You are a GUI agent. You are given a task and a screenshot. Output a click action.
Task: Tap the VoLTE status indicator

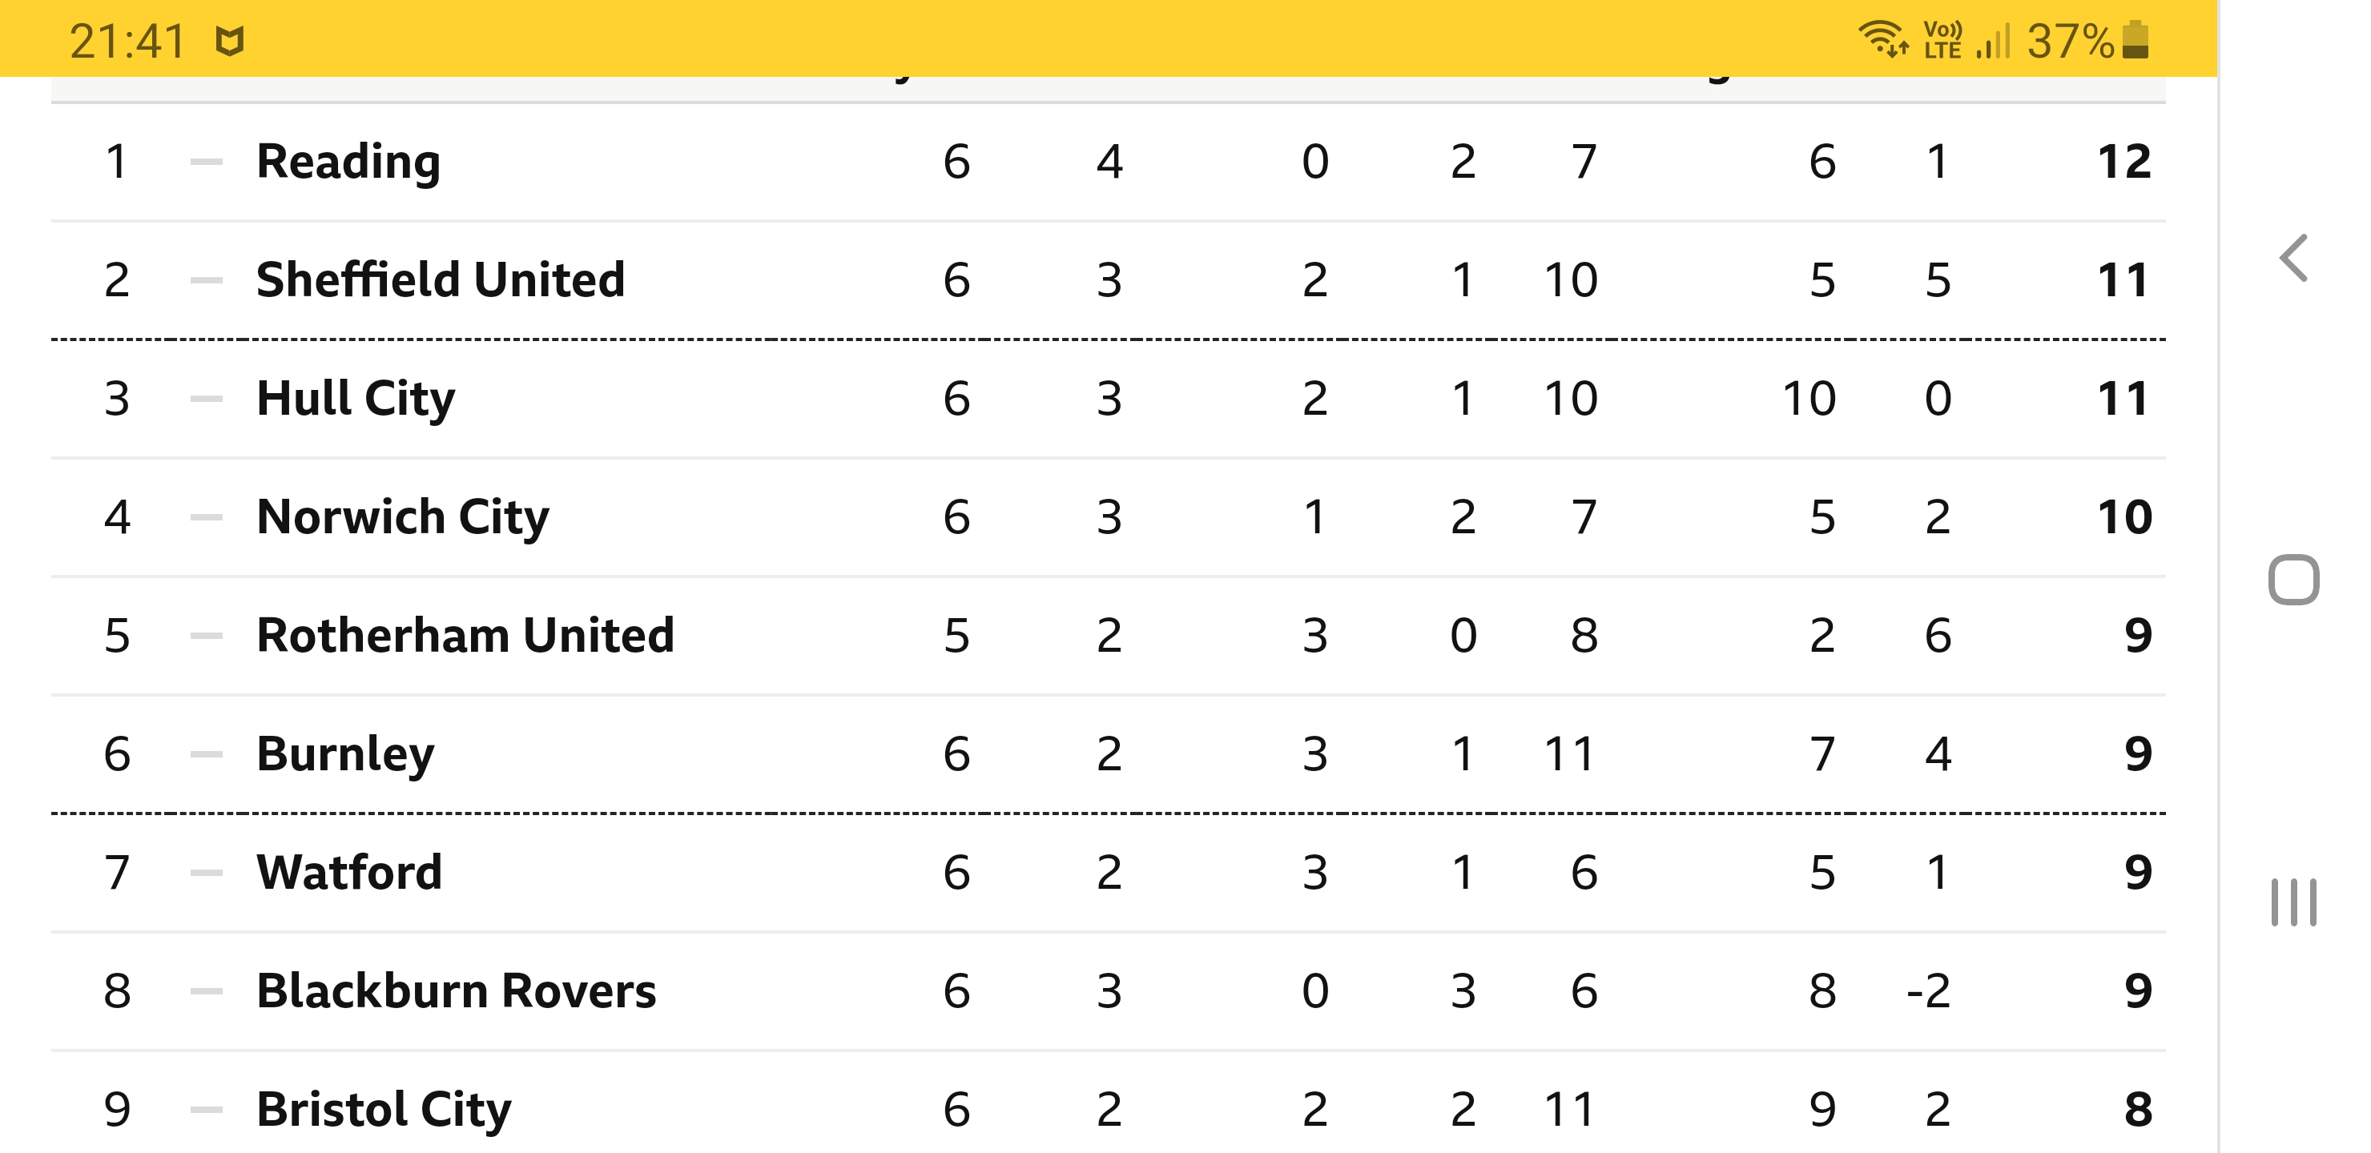tap(1942, 39)
